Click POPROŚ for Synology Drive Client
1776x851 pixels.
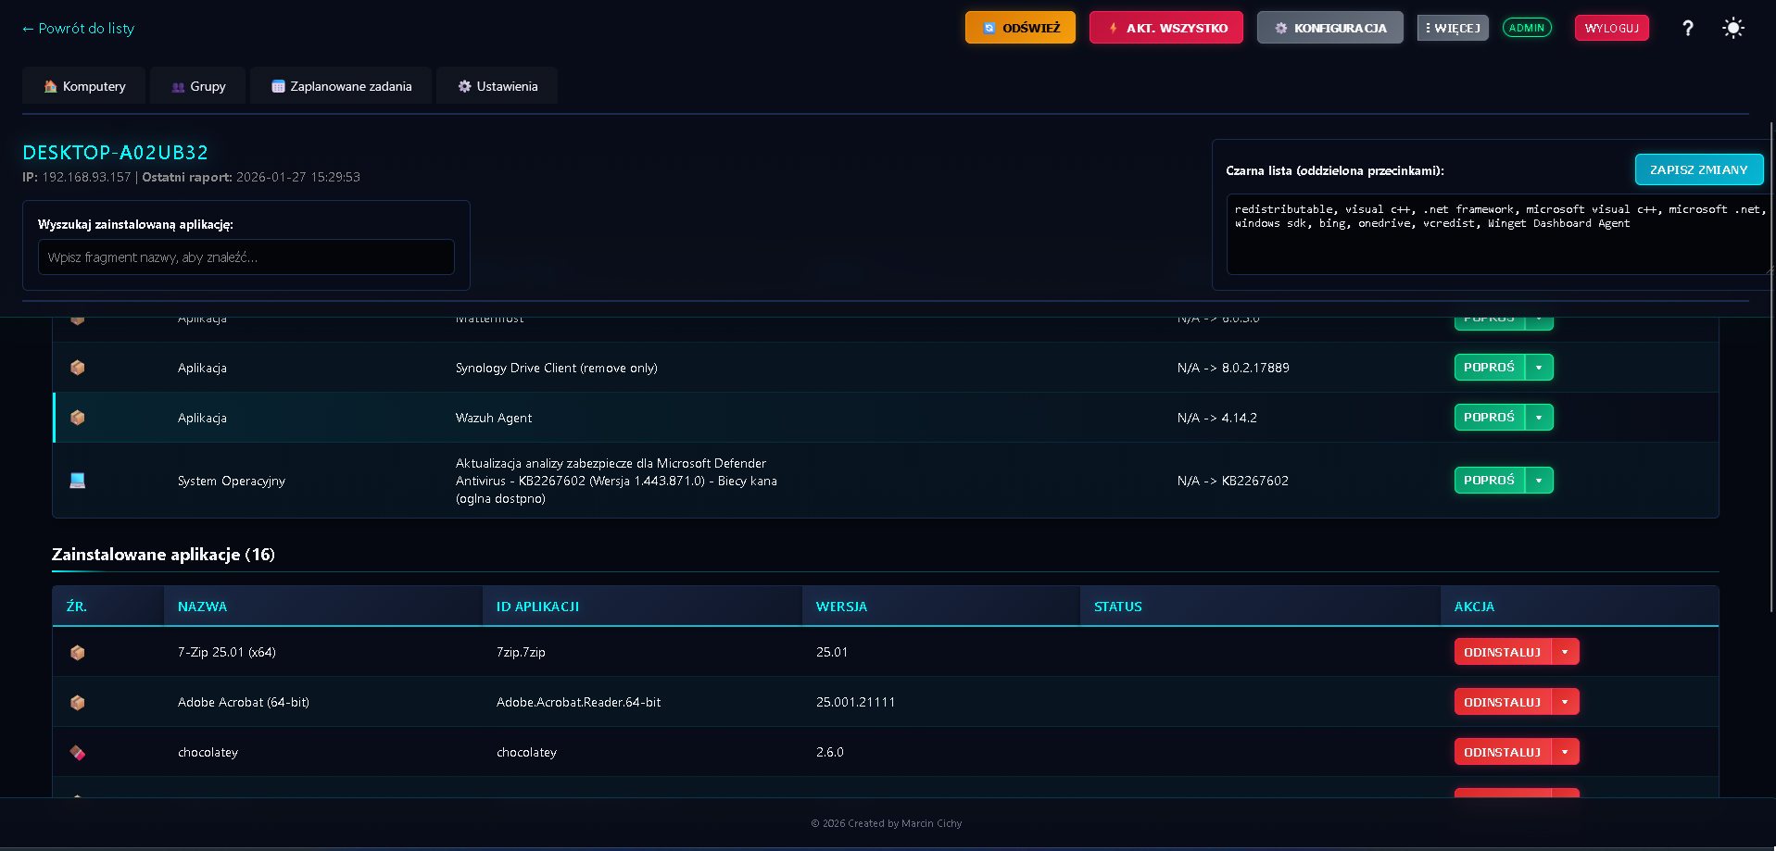[1490, 368]
